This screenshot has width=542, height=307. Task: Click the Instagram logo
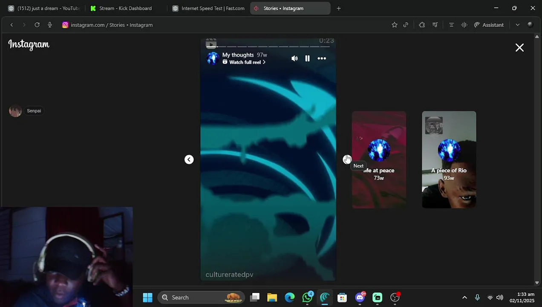coord(29,44)
